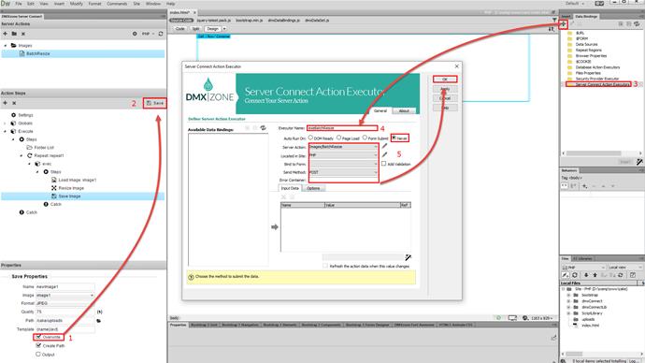Collapse the Repeat repeat1 tree node
Image resolution: width=645 pixels, height=363 pixels.
pyautogui.click(x=21, y=156)
